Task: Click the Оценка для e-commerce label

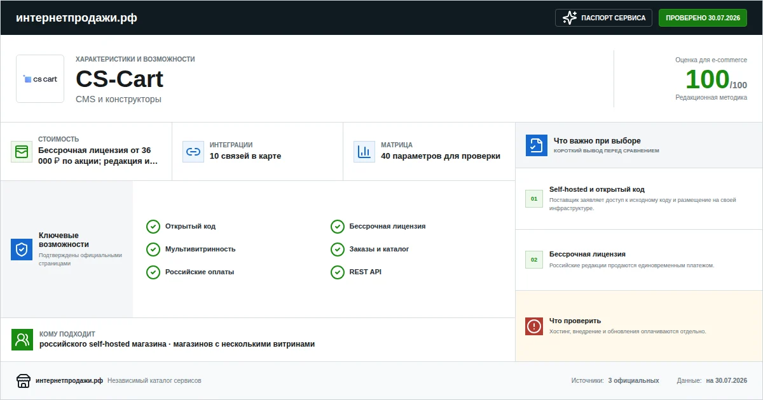Action: (711, 60)
